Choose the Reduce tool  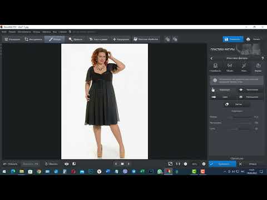250,97
